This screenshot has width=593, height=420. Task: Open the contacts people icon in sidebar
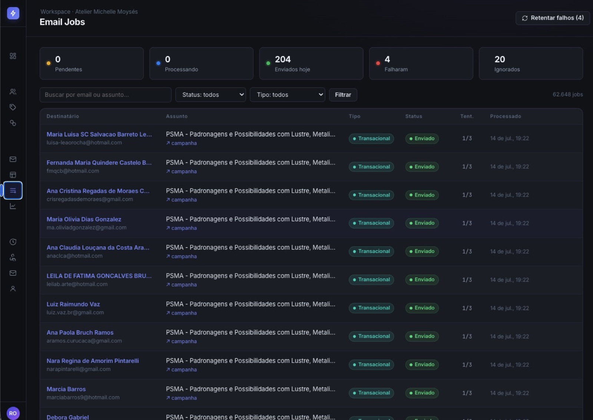(x=13, y=92)
